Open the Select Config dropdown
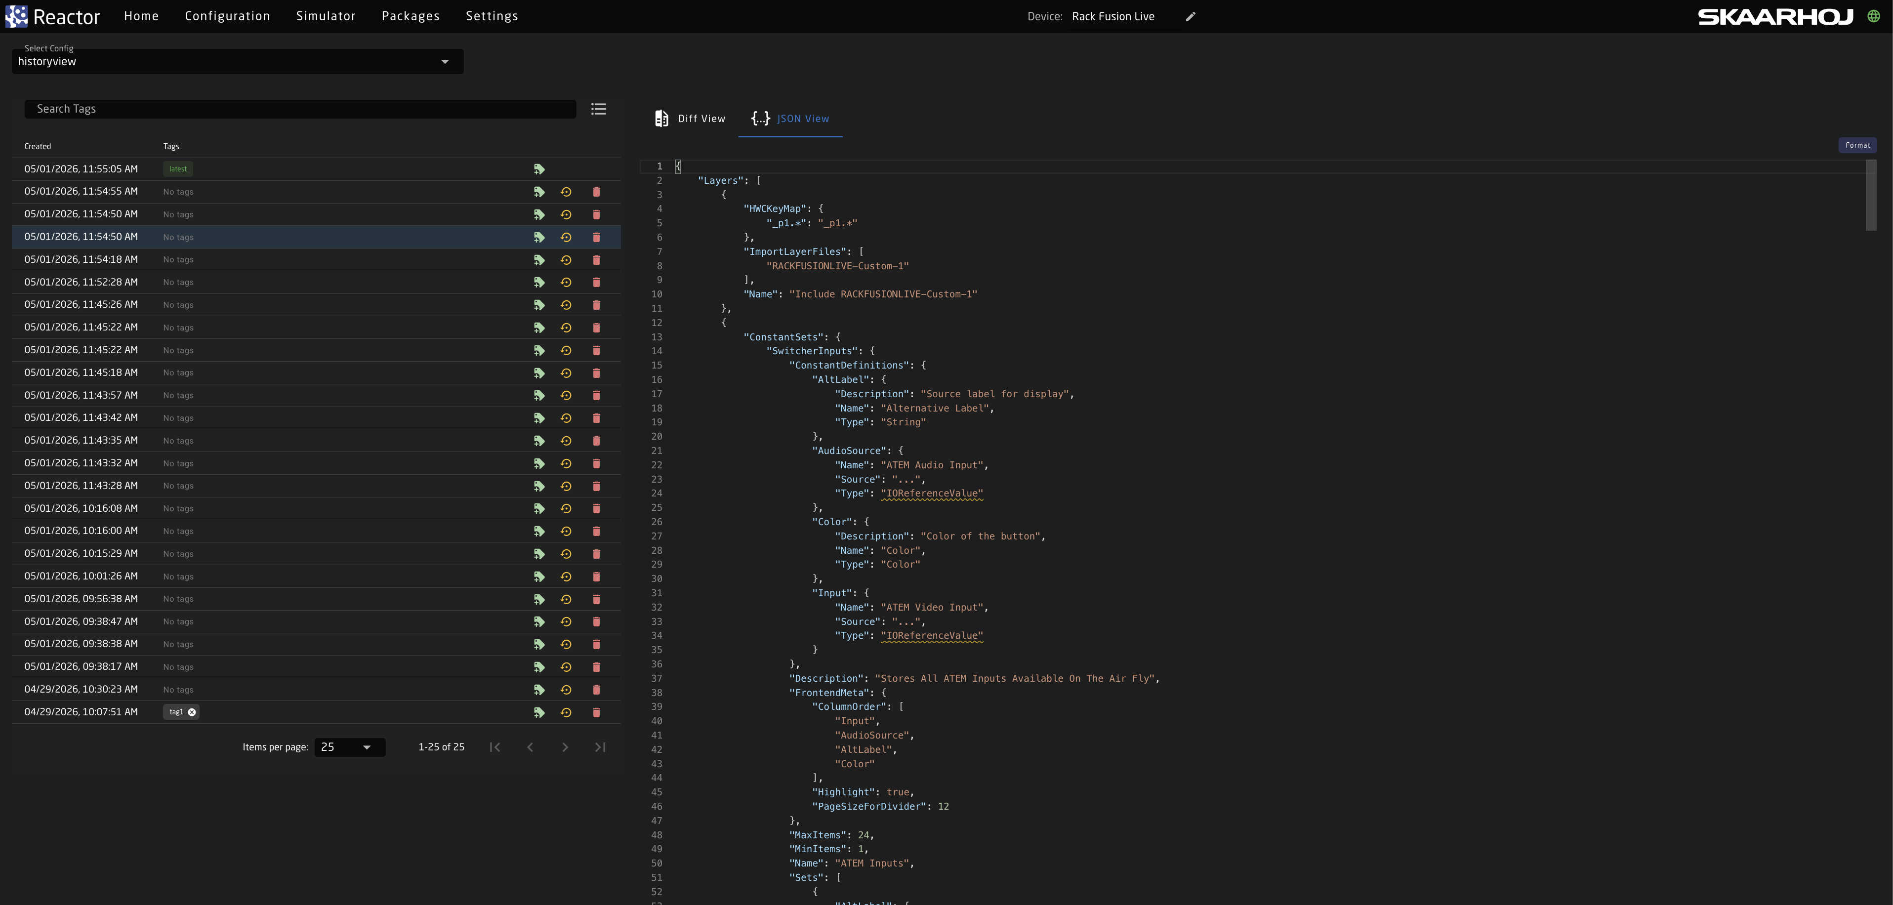The width and height of the screenshot is (1893, 905). click(237, 61)
